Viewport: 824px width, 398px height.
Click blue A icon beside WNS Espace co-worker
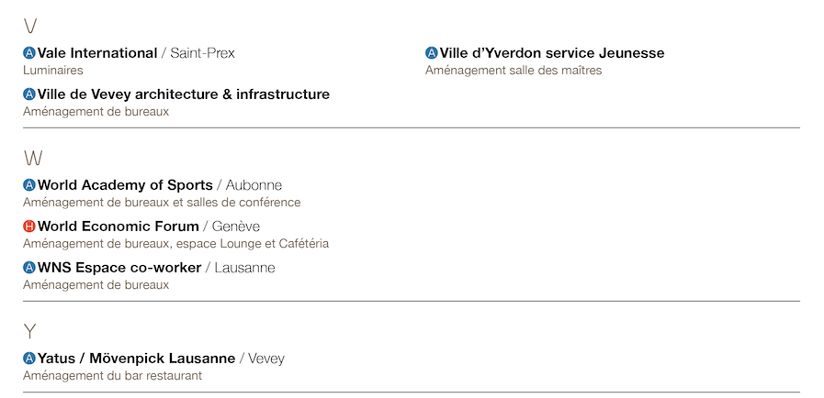[x=29, y=268]
